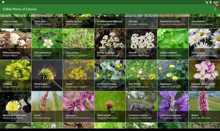The height and width of the screenshot is (131, 220).
Task: Tap the notification icon in status bar
Action: pyautogui.click(x=3, y=2)
